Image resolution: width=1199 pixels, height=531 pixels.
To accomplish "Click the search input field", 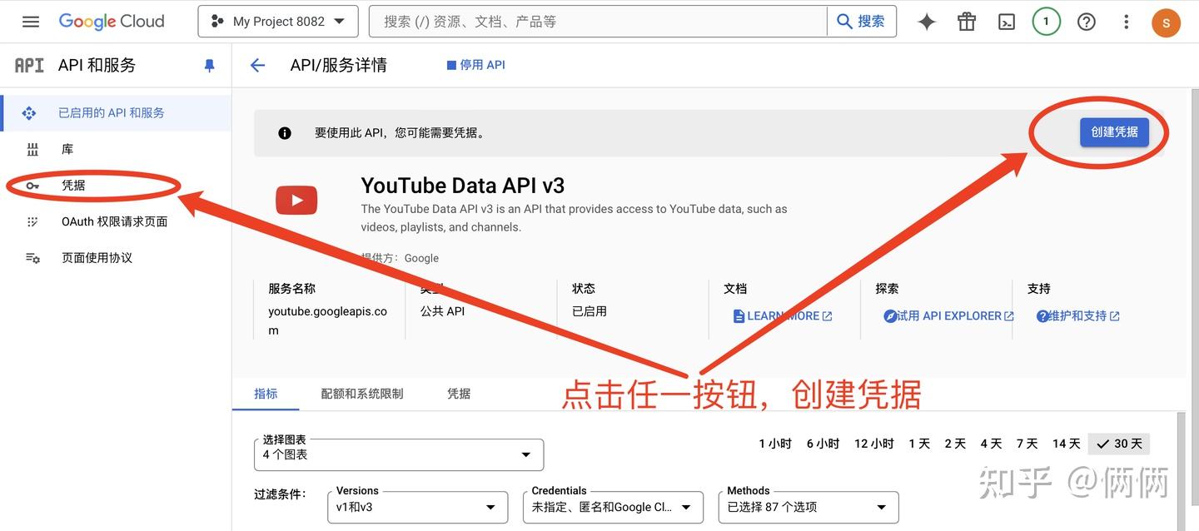I will 583,21.
